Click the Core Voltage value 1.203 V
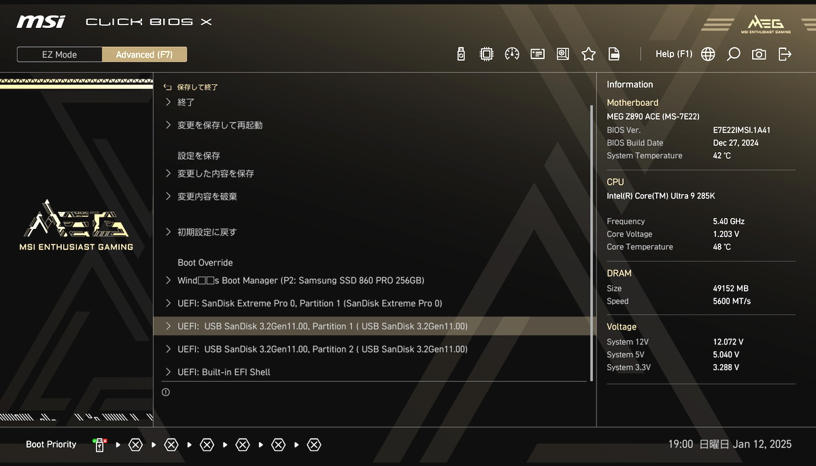Image resolution: width=816 pixels, height=466 pixels. [726, 234]
